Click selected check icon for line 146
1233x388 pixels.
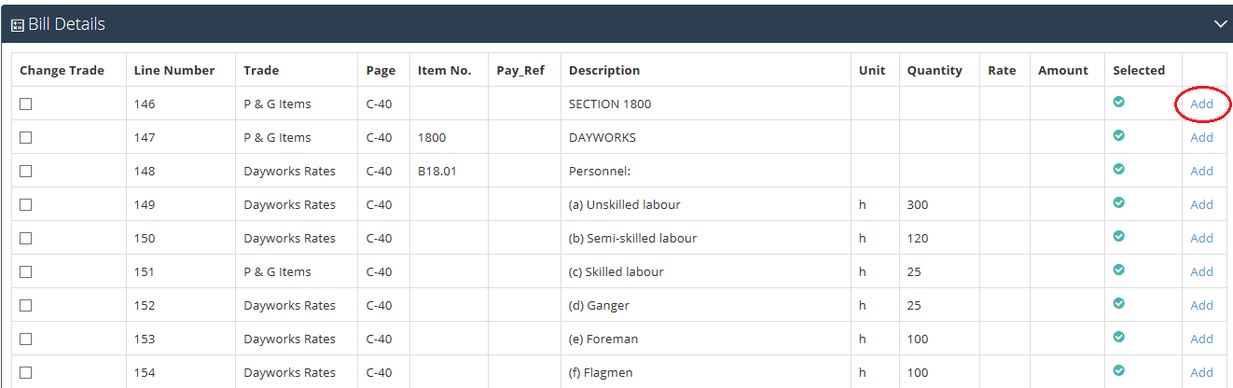pyautogui.click(x=1119, y=102)
